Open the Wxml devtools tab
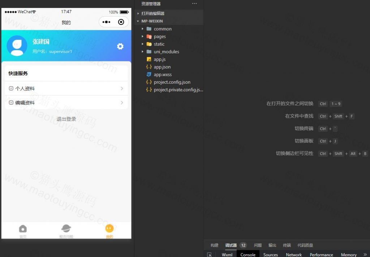This screenshot has height=257, width=370. point(227,254)
